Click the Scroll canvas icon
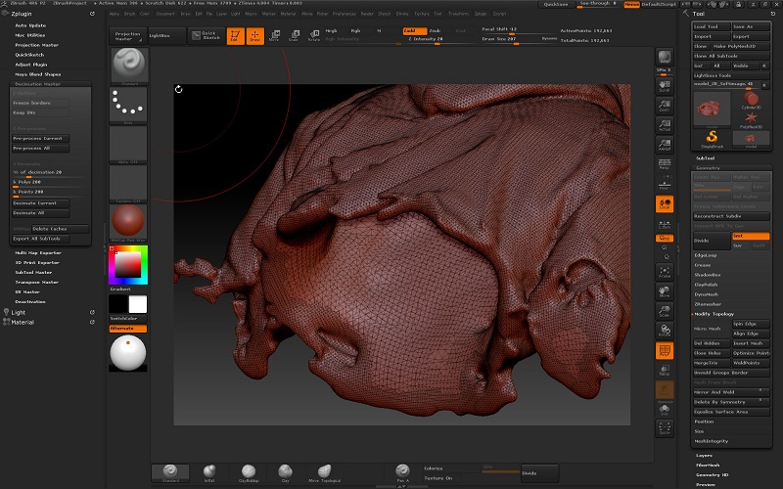This screenshot has height=489, width=783. 665,84
